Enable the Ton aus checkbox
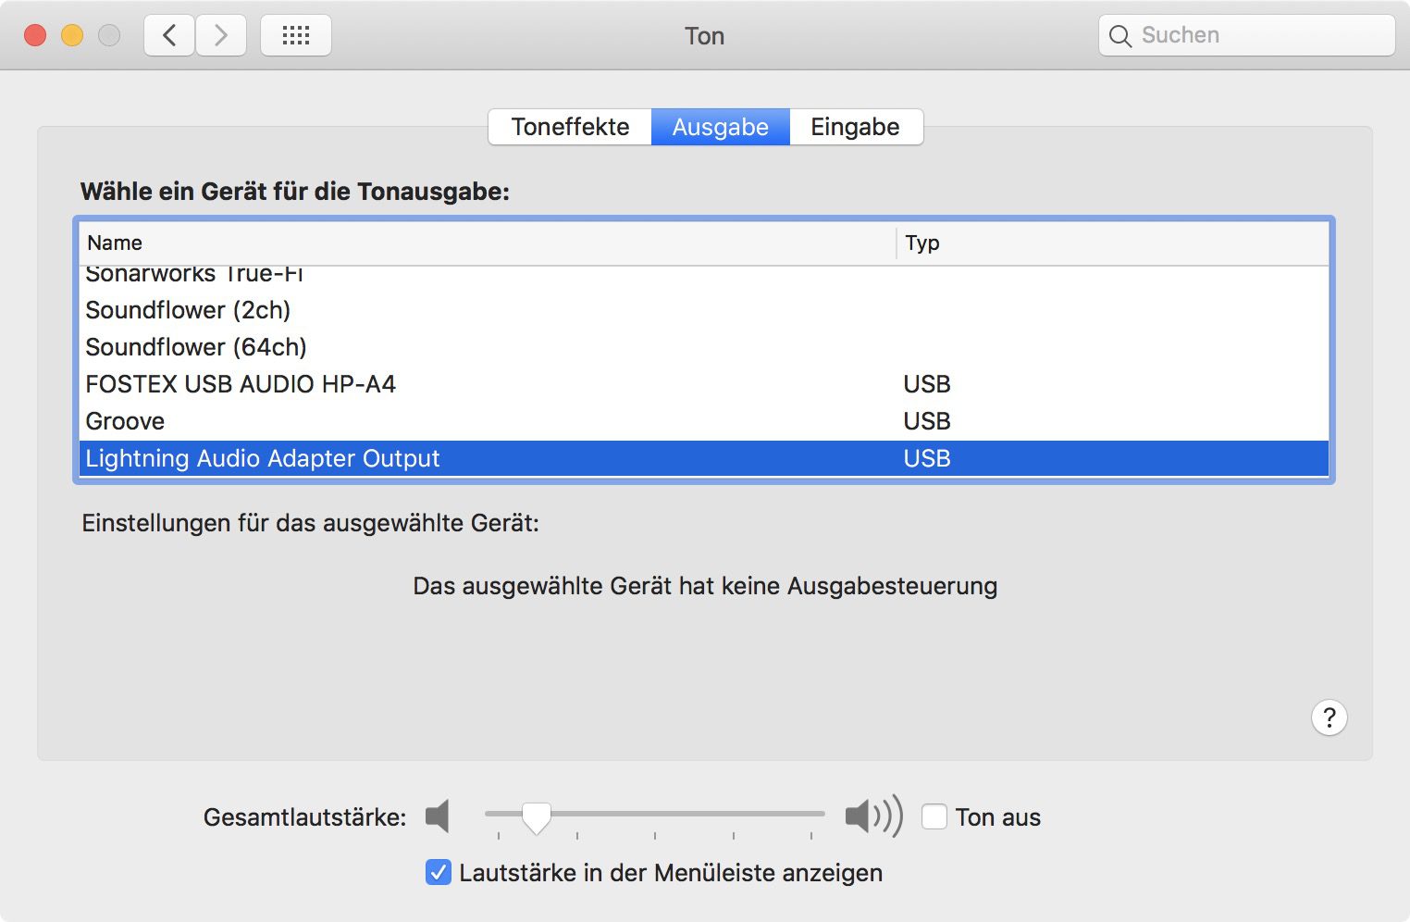This screenshot has width=1410, height=922. (934, 816)
